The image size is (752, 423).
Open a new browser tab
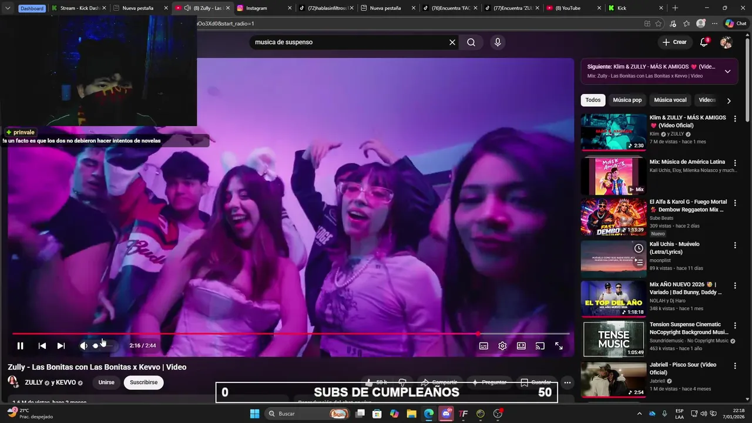coord(675,8)
